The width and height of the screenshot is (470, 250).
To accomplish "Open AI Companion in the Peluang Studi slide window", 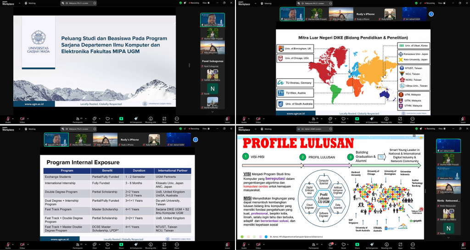I will click(x=136, y=119).
